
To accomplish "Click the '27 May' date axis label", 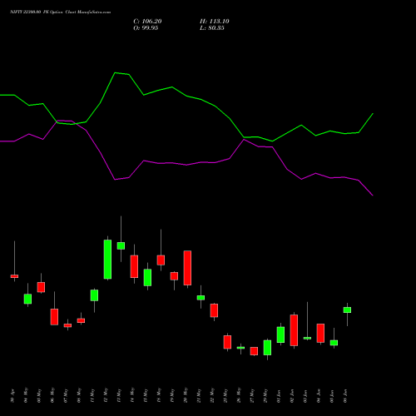I will 252,395.
